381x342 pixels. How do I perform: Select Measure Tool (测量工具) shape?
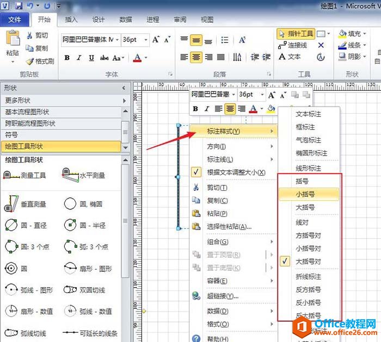pyautogui.click(x=25, y=175)
